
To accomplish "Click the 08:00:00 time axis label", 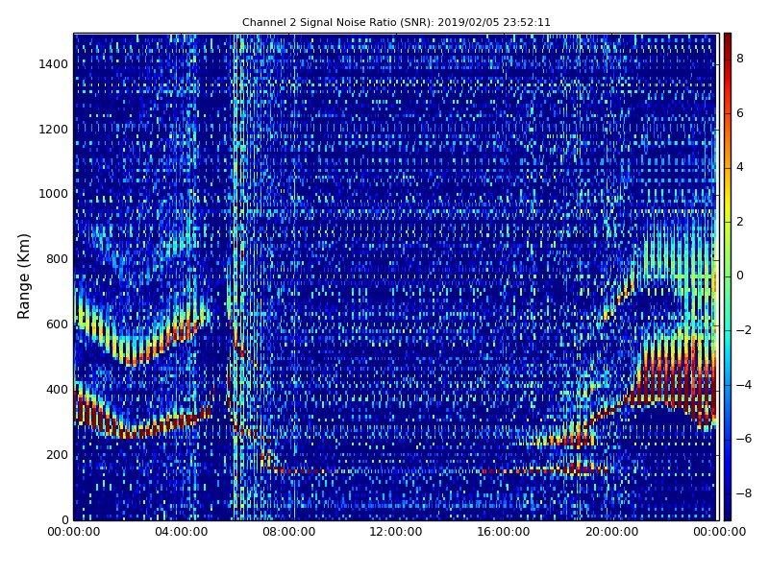I will (x=289, y=532).
